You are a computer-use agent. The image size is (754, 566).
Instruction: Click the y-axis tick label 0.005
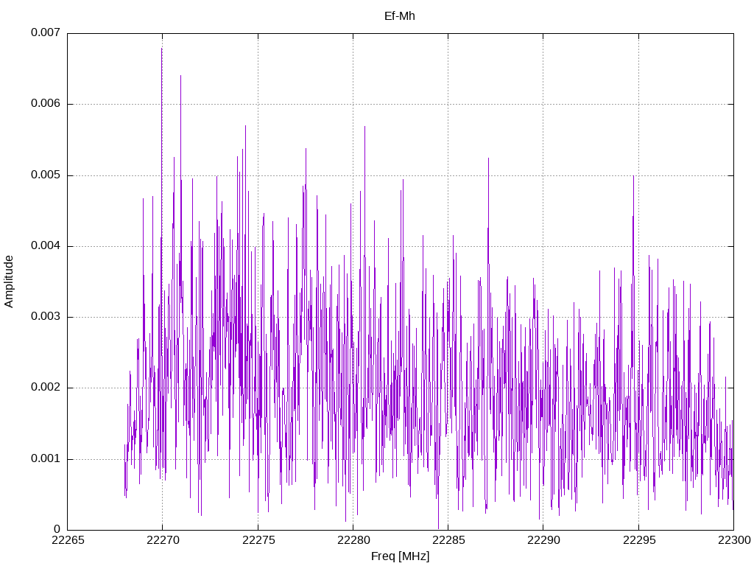tap(46, 175)
